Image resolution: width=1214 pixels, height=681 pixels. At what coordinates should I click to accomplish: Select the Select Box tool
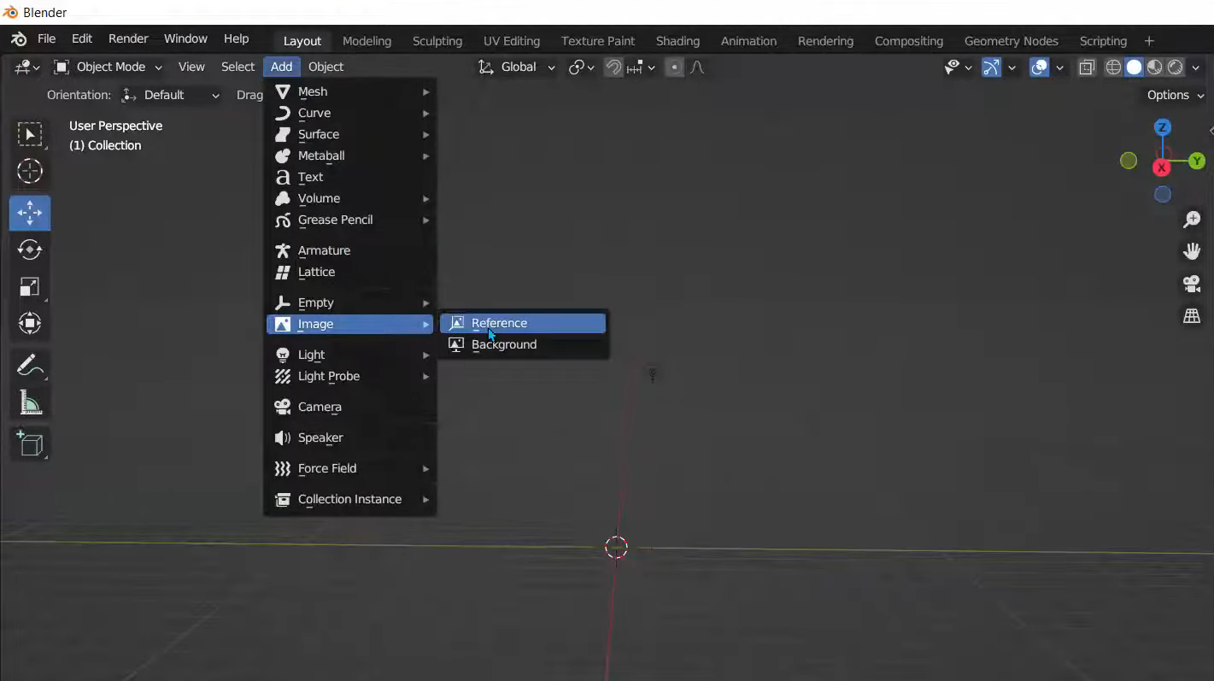[x=30, y=135]
